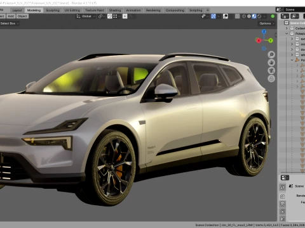Open the View Layer properties tab

282,212
